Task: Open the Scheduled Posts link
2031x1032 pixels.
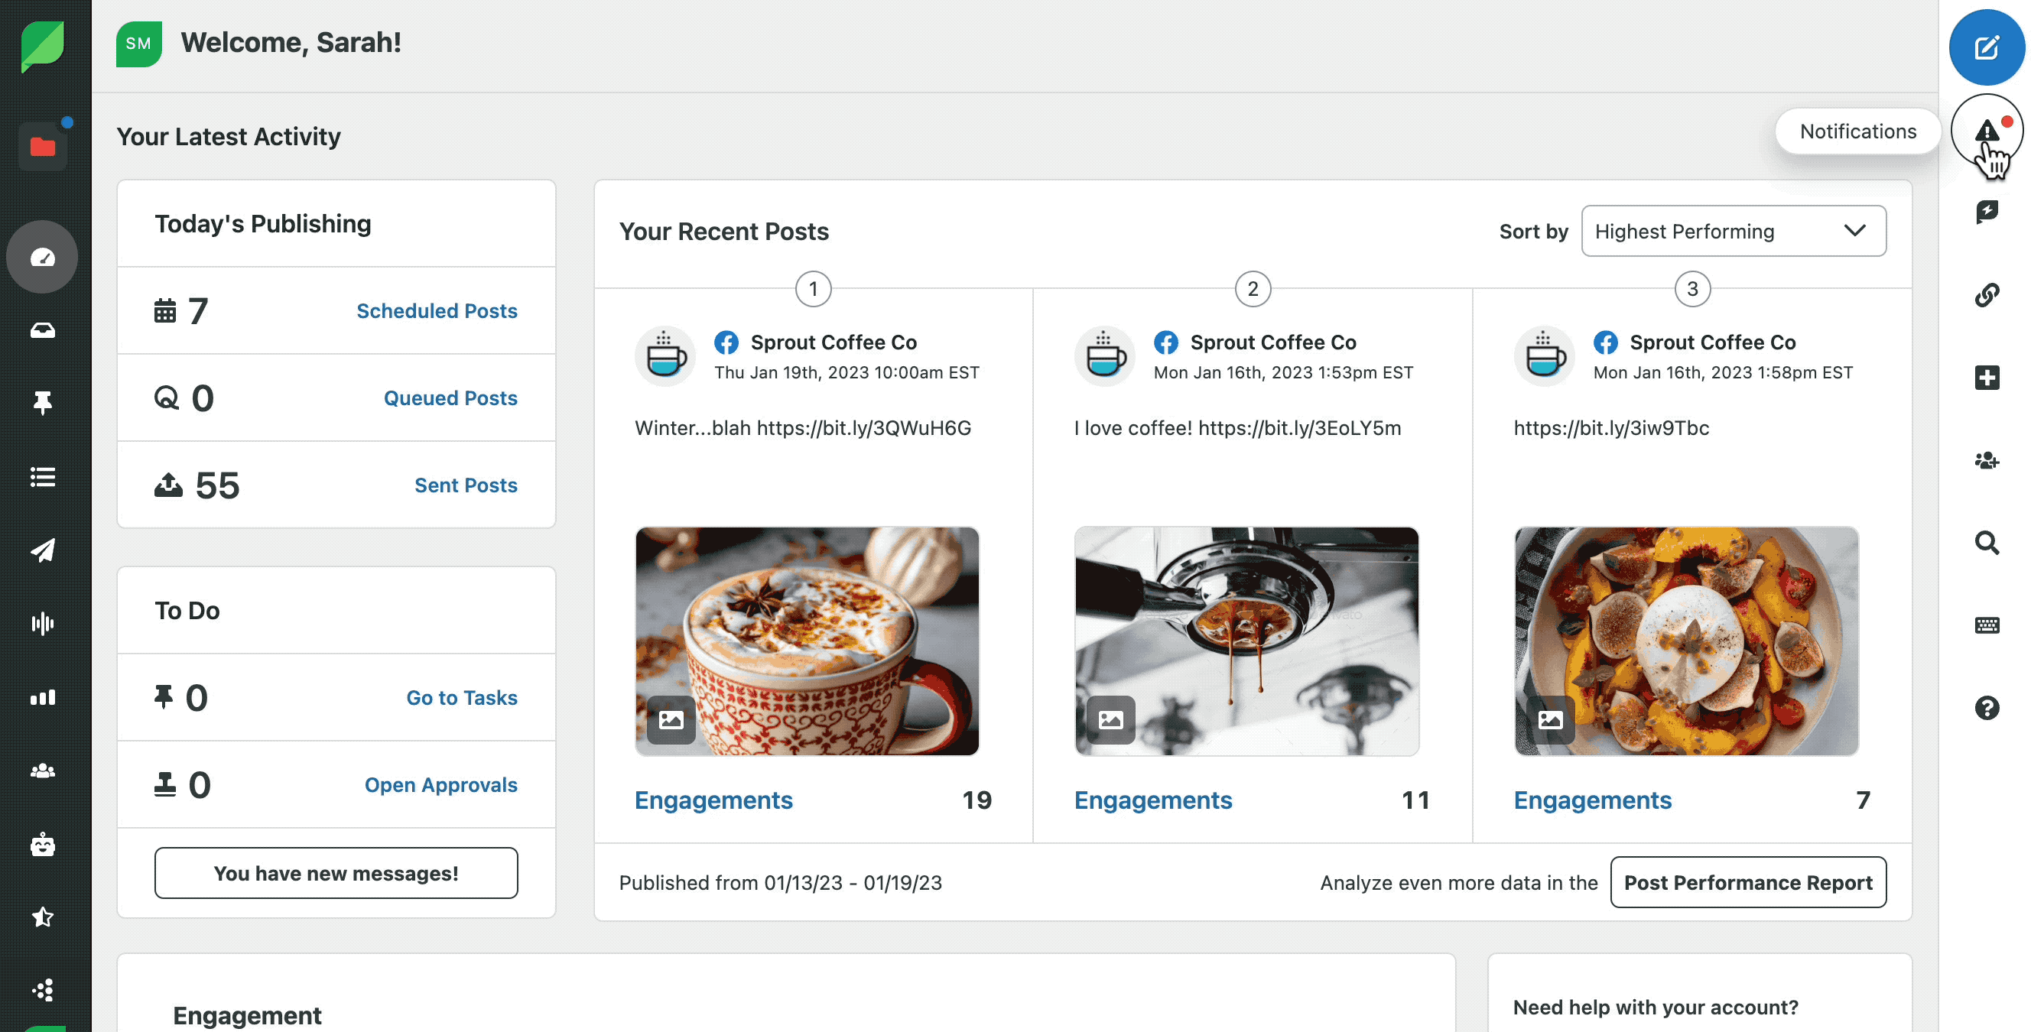Action: 437,310
